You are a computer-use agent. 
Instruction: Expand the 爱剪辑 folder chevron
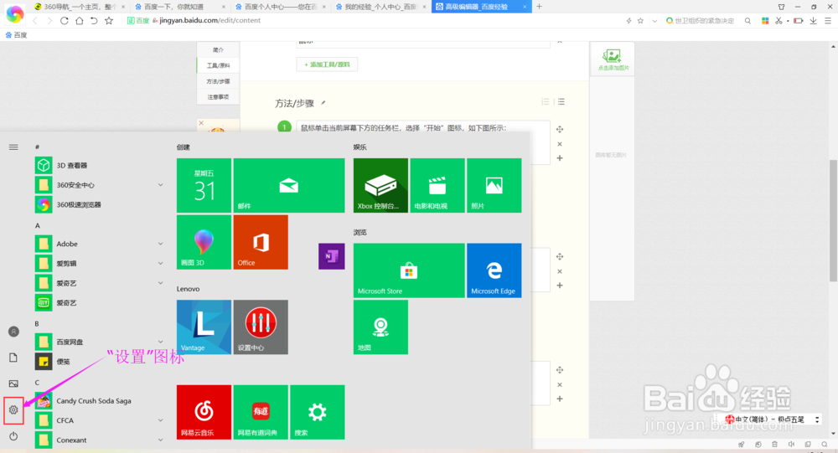click(x=160, y=264)
